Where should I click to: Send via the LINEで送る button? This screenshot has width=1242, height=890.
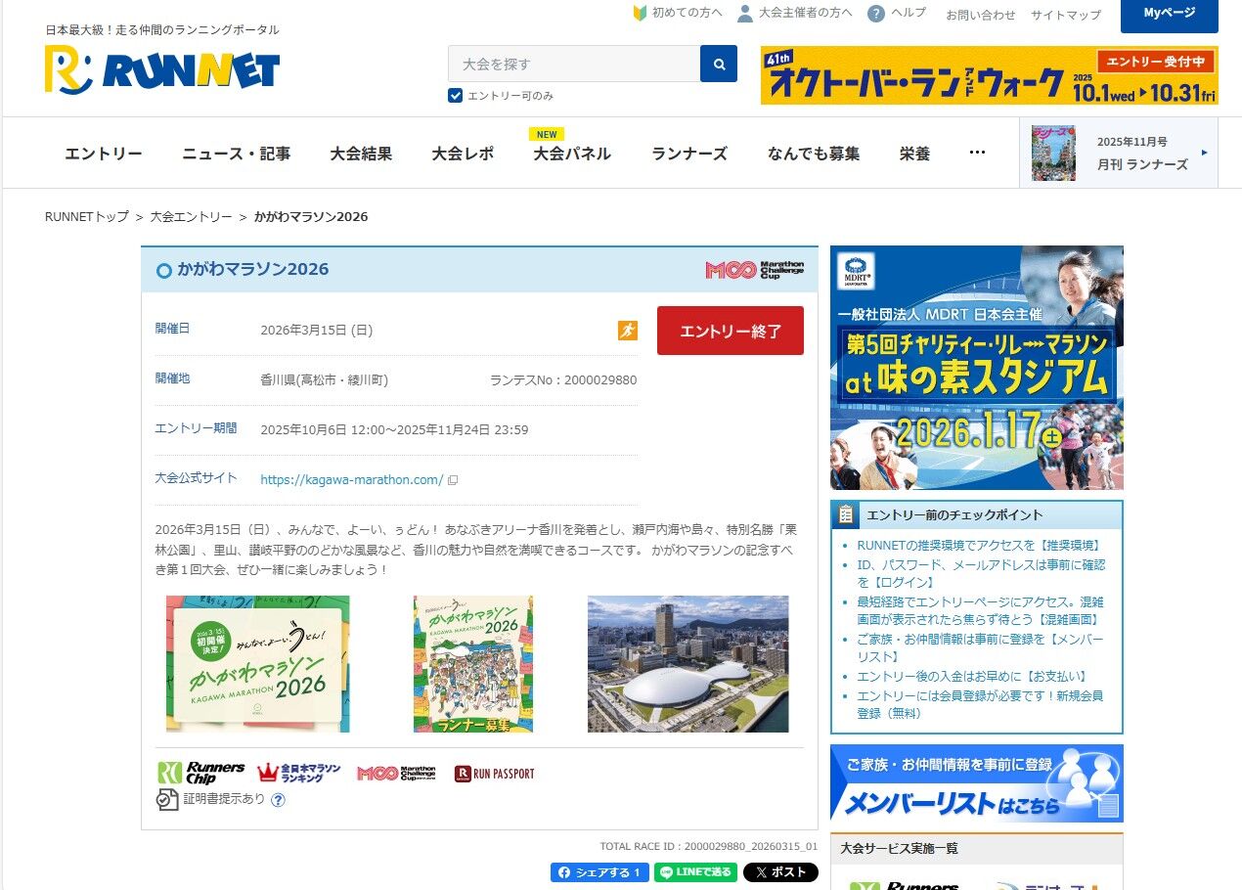(695, 872)
